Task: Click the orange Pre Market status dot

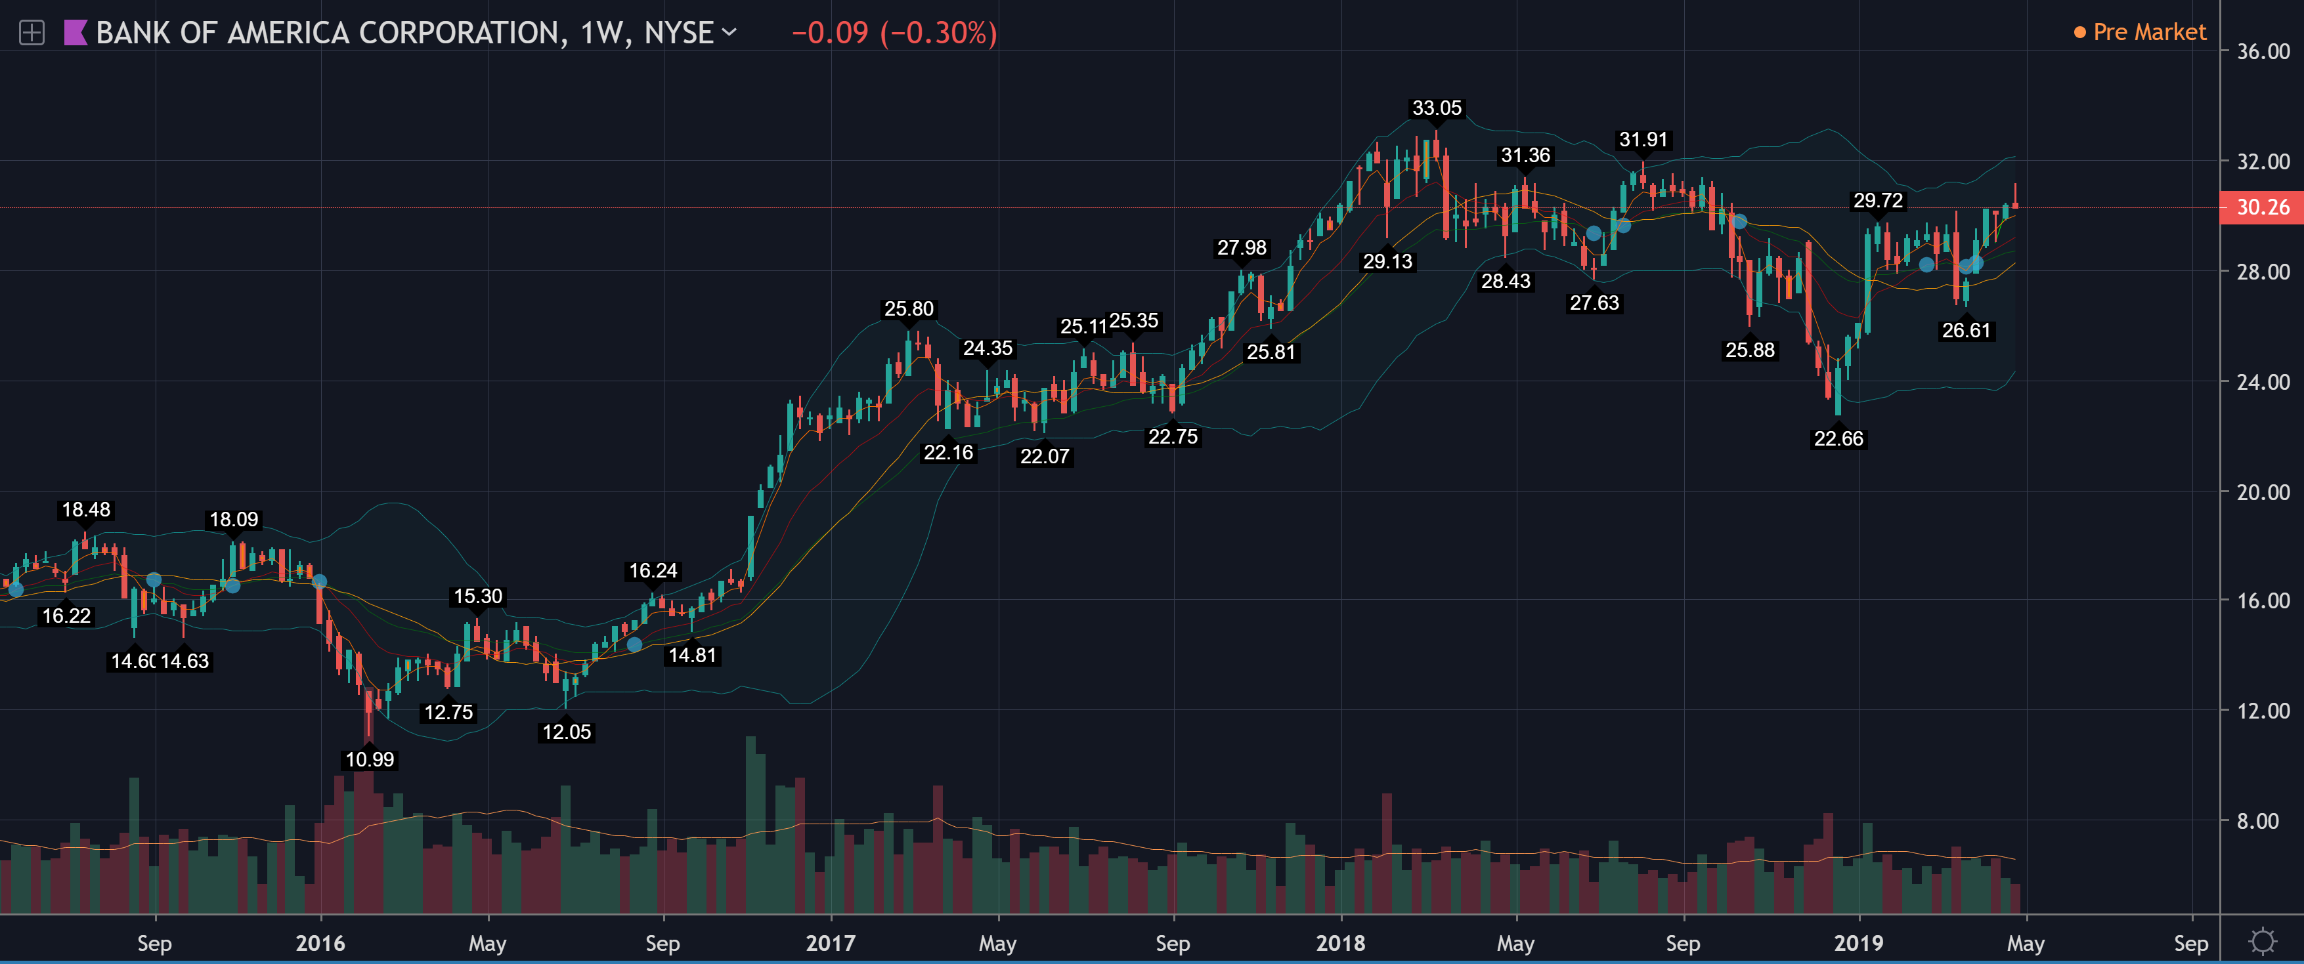Action: point(2079,33)
